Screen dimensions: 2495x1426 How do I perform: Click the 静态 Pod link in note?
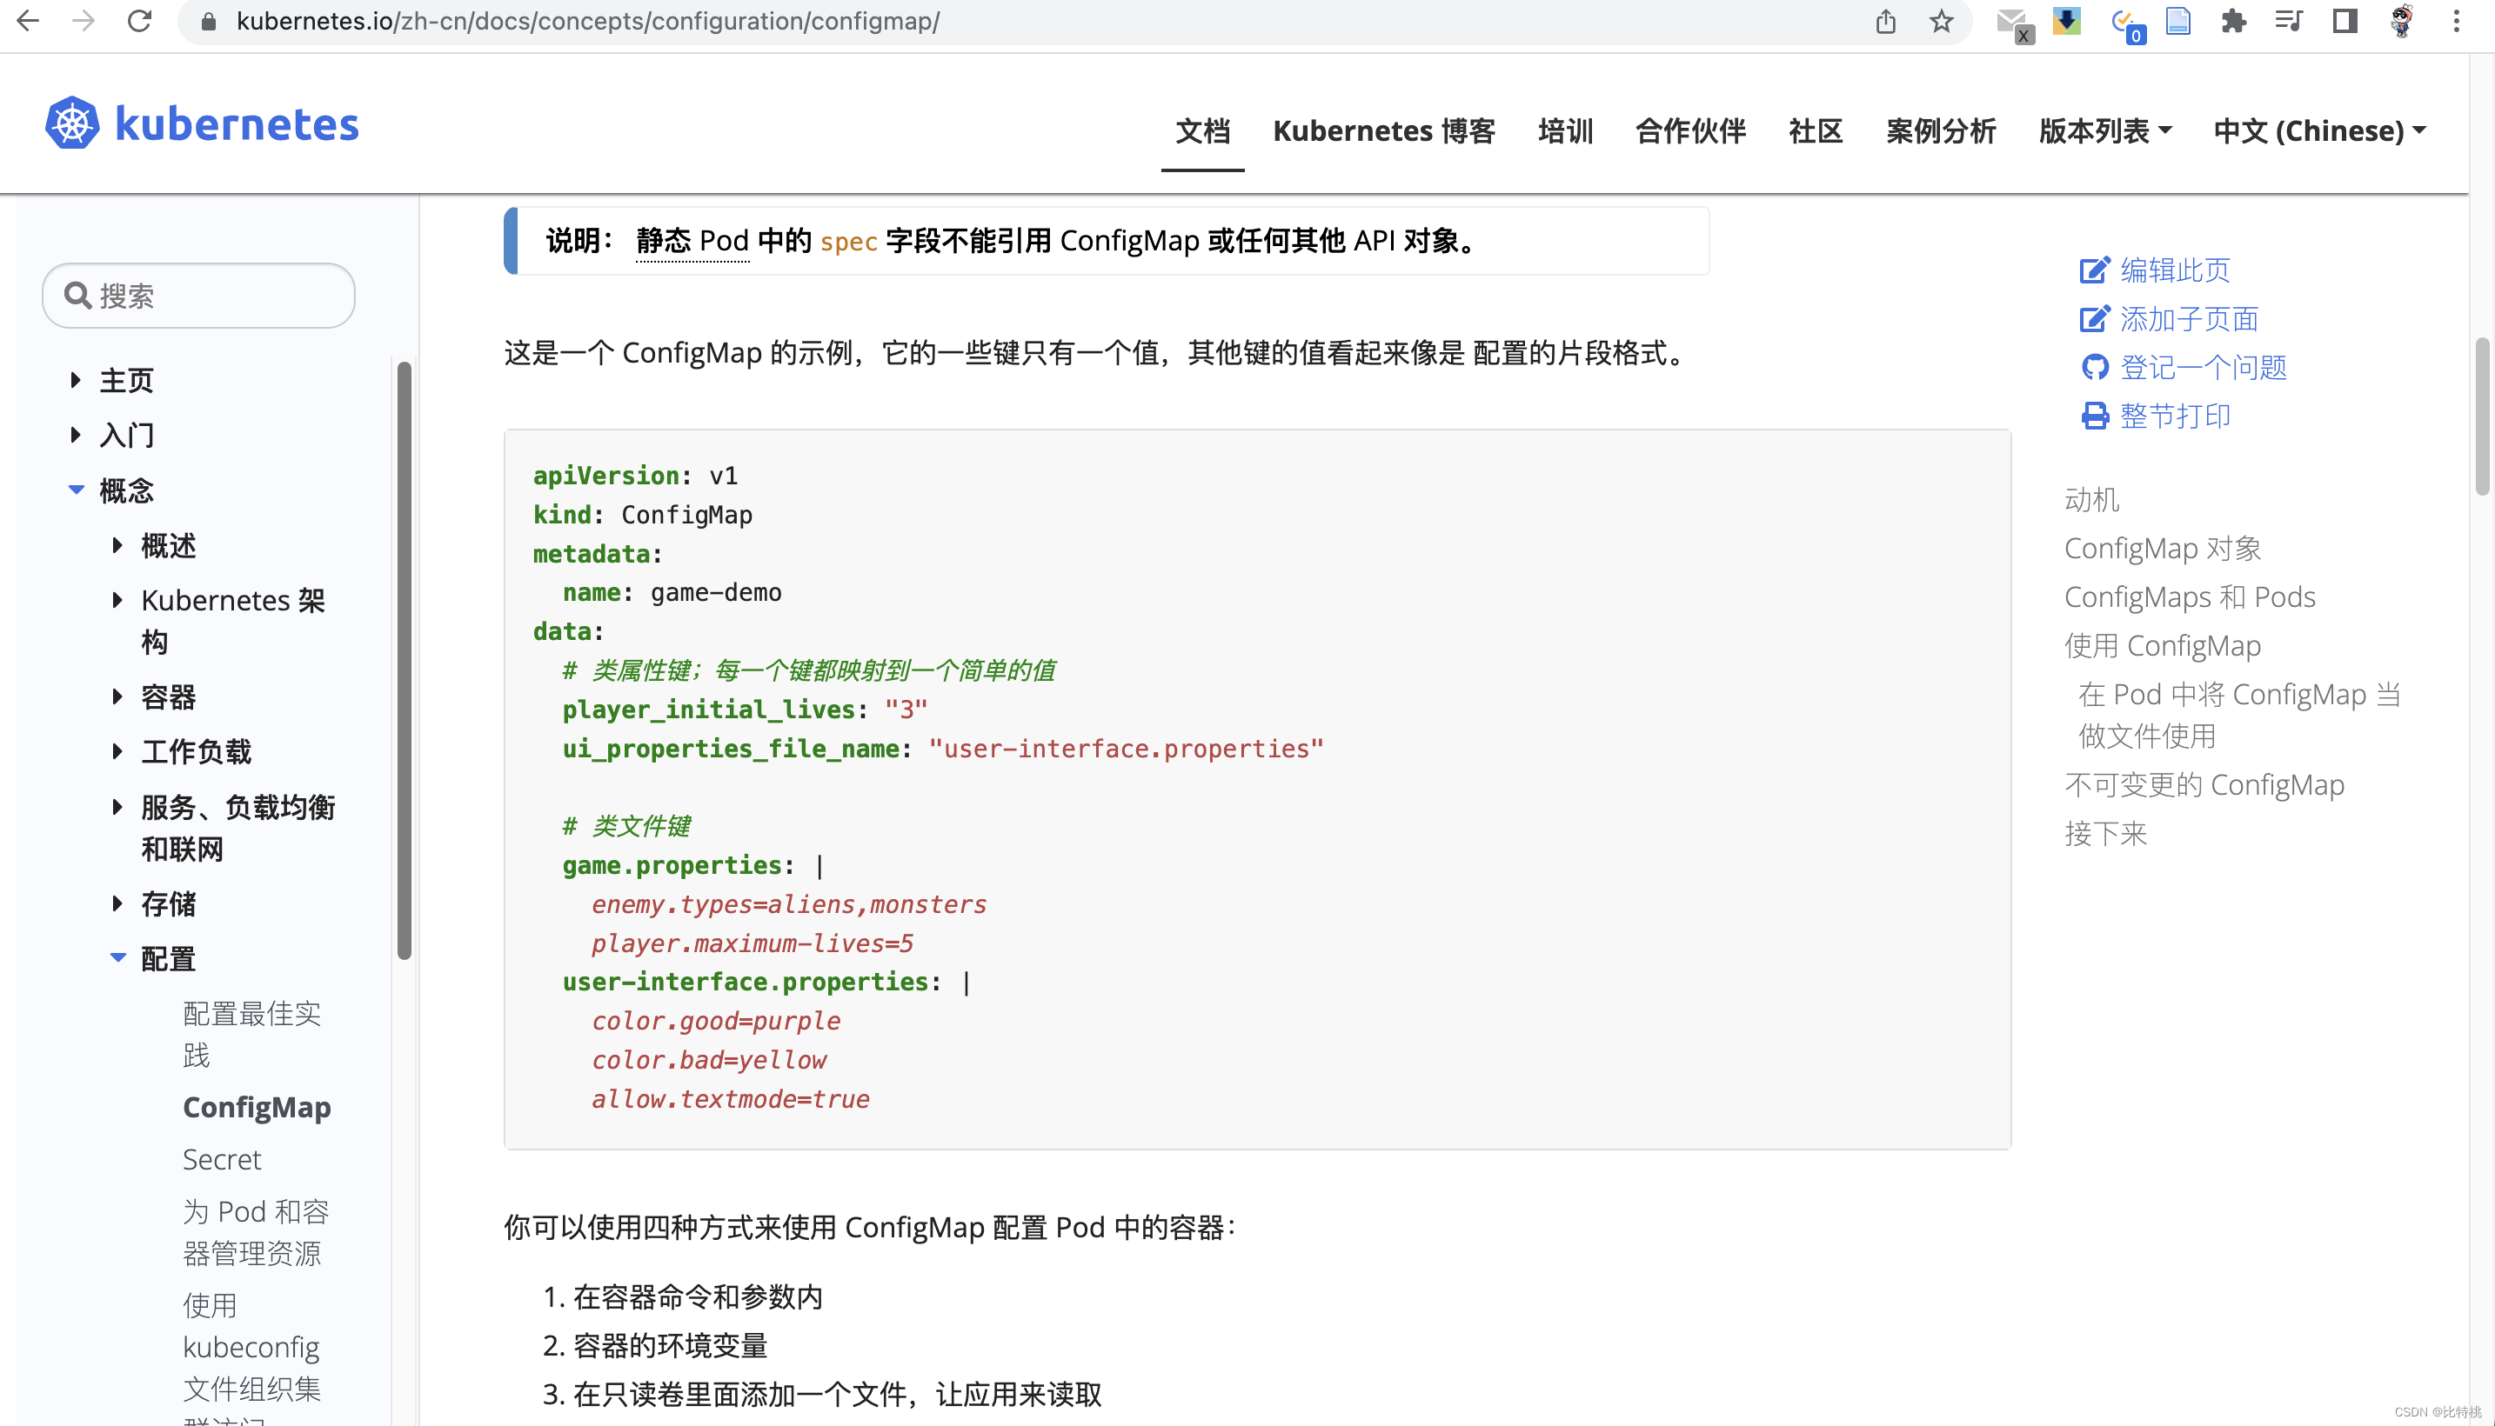(692, 241)
